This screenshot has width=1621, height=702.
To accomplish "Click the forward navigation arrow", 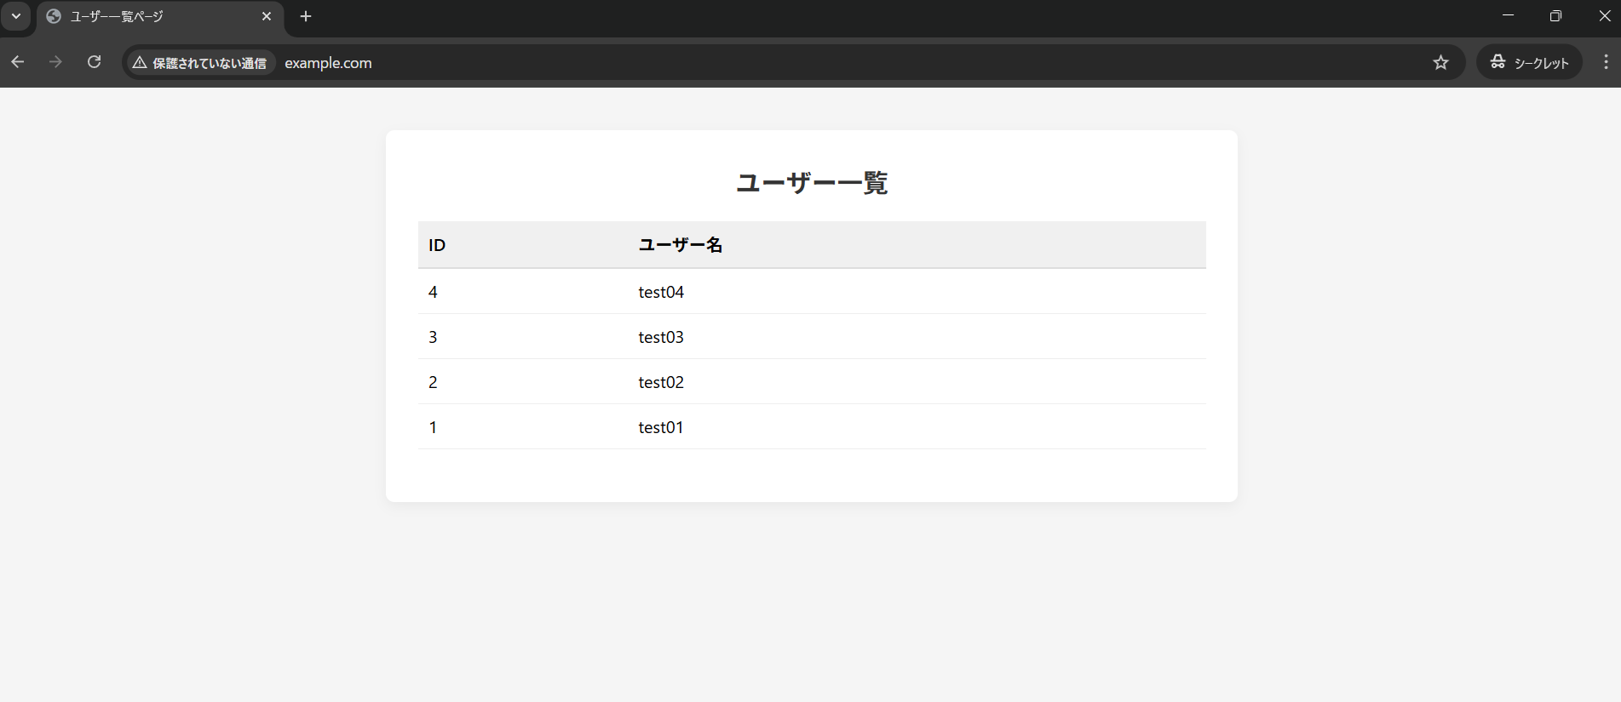I will click(x=56, y=62).
